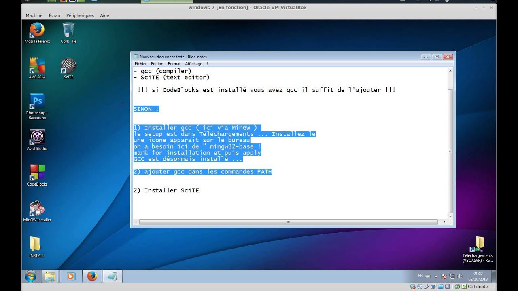This screenshot has height=291, width=518.
Task: Launch the SciTE desktop shortcut
Action: pyautogui.click(x=68, y=68)
